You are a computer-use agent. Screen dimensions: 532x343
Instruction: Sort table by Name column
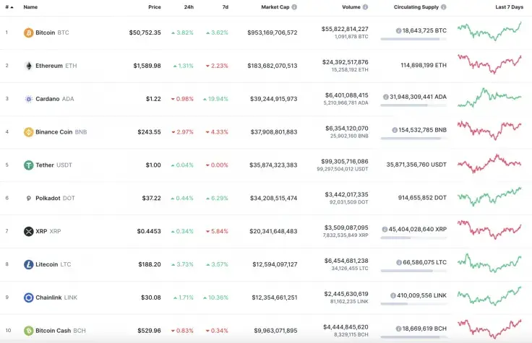(x=30, y=6)
